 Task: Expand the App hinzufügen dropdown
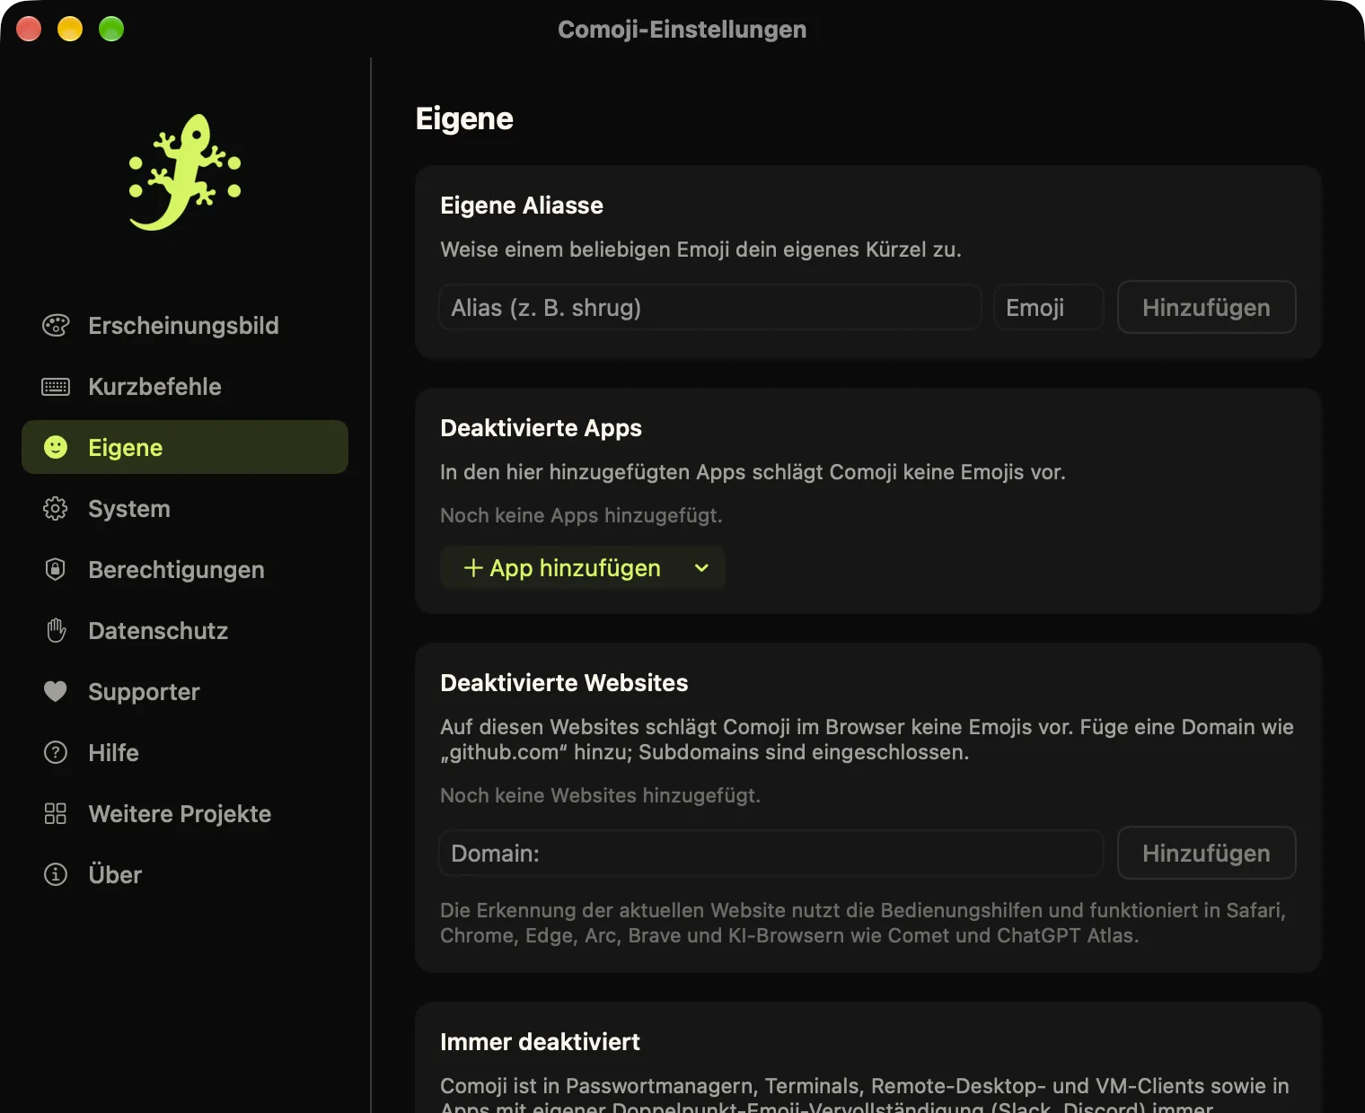coord(583,568)
